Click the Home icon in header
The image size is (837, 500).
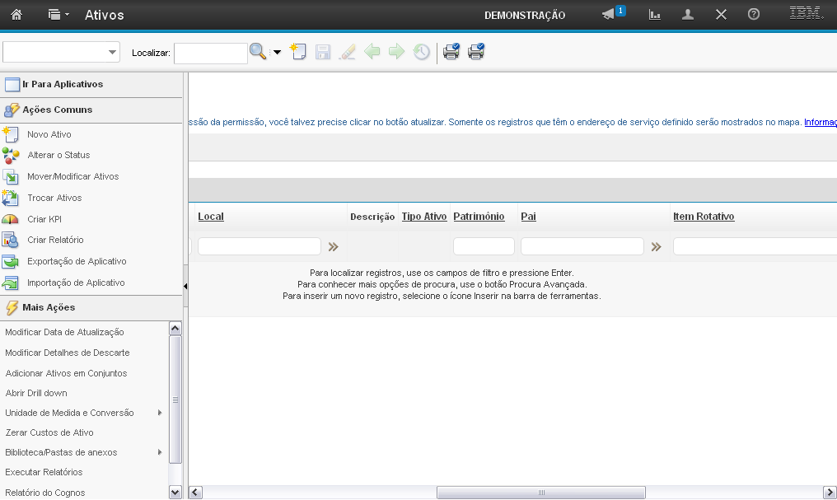tap(16, 15)
